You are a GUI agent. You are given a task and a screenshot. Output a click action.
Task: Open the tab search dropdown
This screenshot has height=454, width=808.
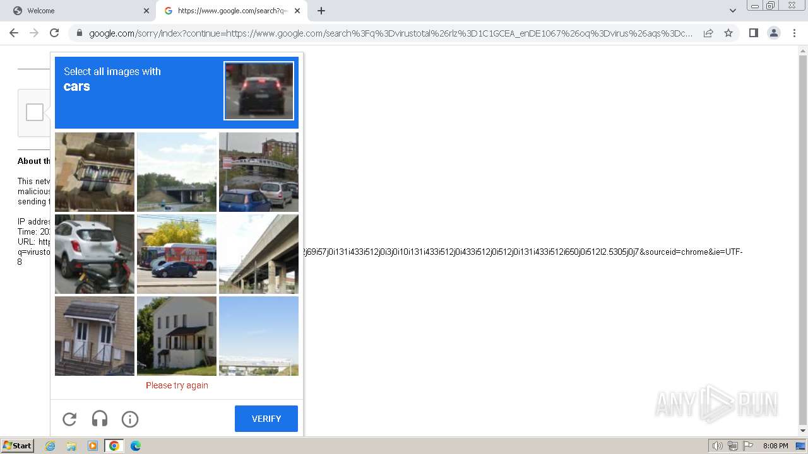click(x=733, y=11)
